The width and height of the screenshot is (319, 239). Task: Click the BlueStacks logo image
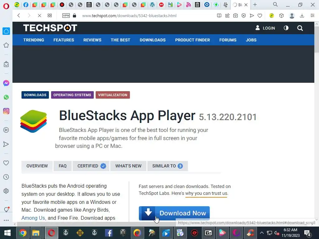pos(34,121)
